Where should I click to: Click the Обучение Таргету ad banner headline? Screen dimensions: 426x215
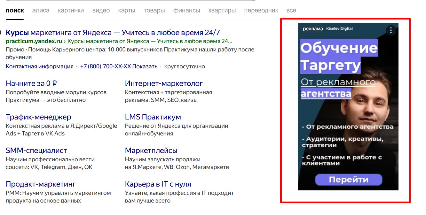(x=339, y=57)
